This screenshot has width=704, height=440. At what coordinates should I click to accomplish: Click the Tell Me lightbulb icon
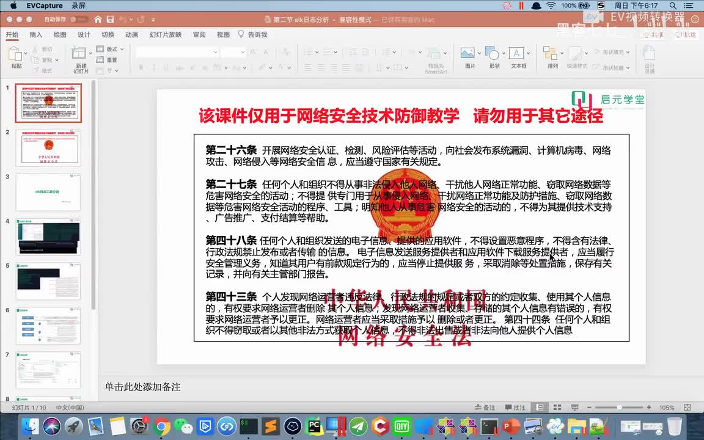pos(241,34)
